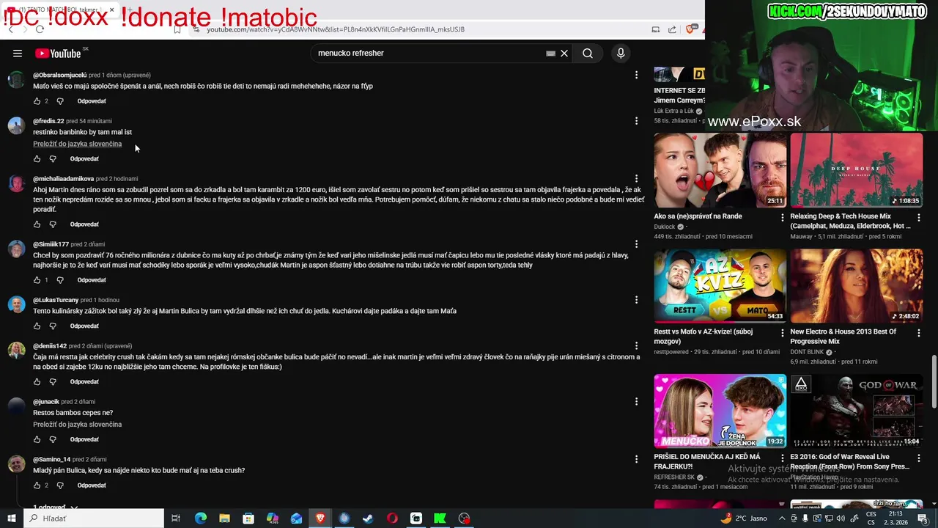Dislike the comment by @LukasTurcany
Viewport: 938px width, 528px height.
pos(53,326)
